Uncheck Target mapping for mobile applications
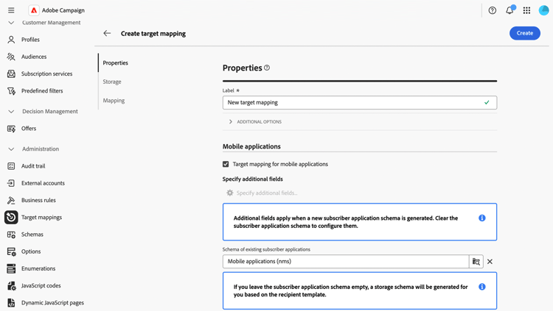 pos(226,164)
